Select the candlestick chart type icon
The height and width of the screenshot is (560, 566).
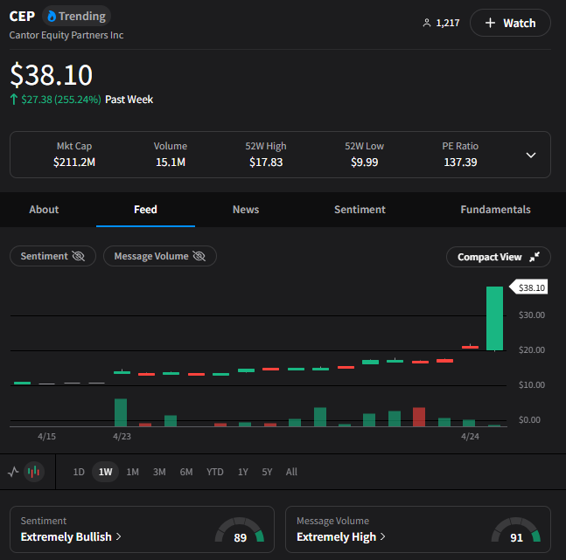pyautogui.click(x=34, y=472)
